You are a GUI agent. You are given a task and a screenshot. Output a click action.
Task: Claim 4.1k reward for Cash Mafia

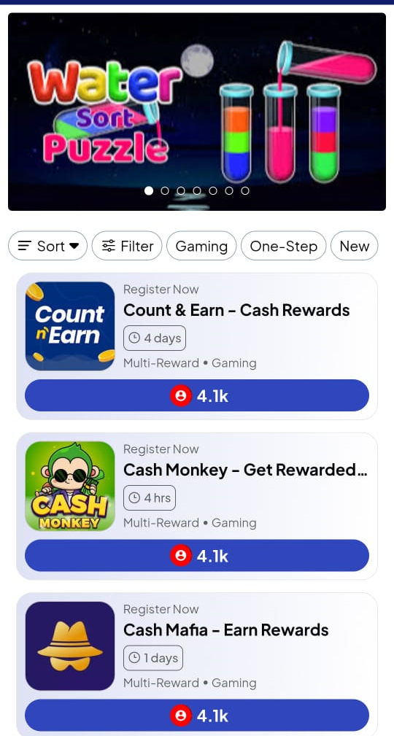(197, 716)
